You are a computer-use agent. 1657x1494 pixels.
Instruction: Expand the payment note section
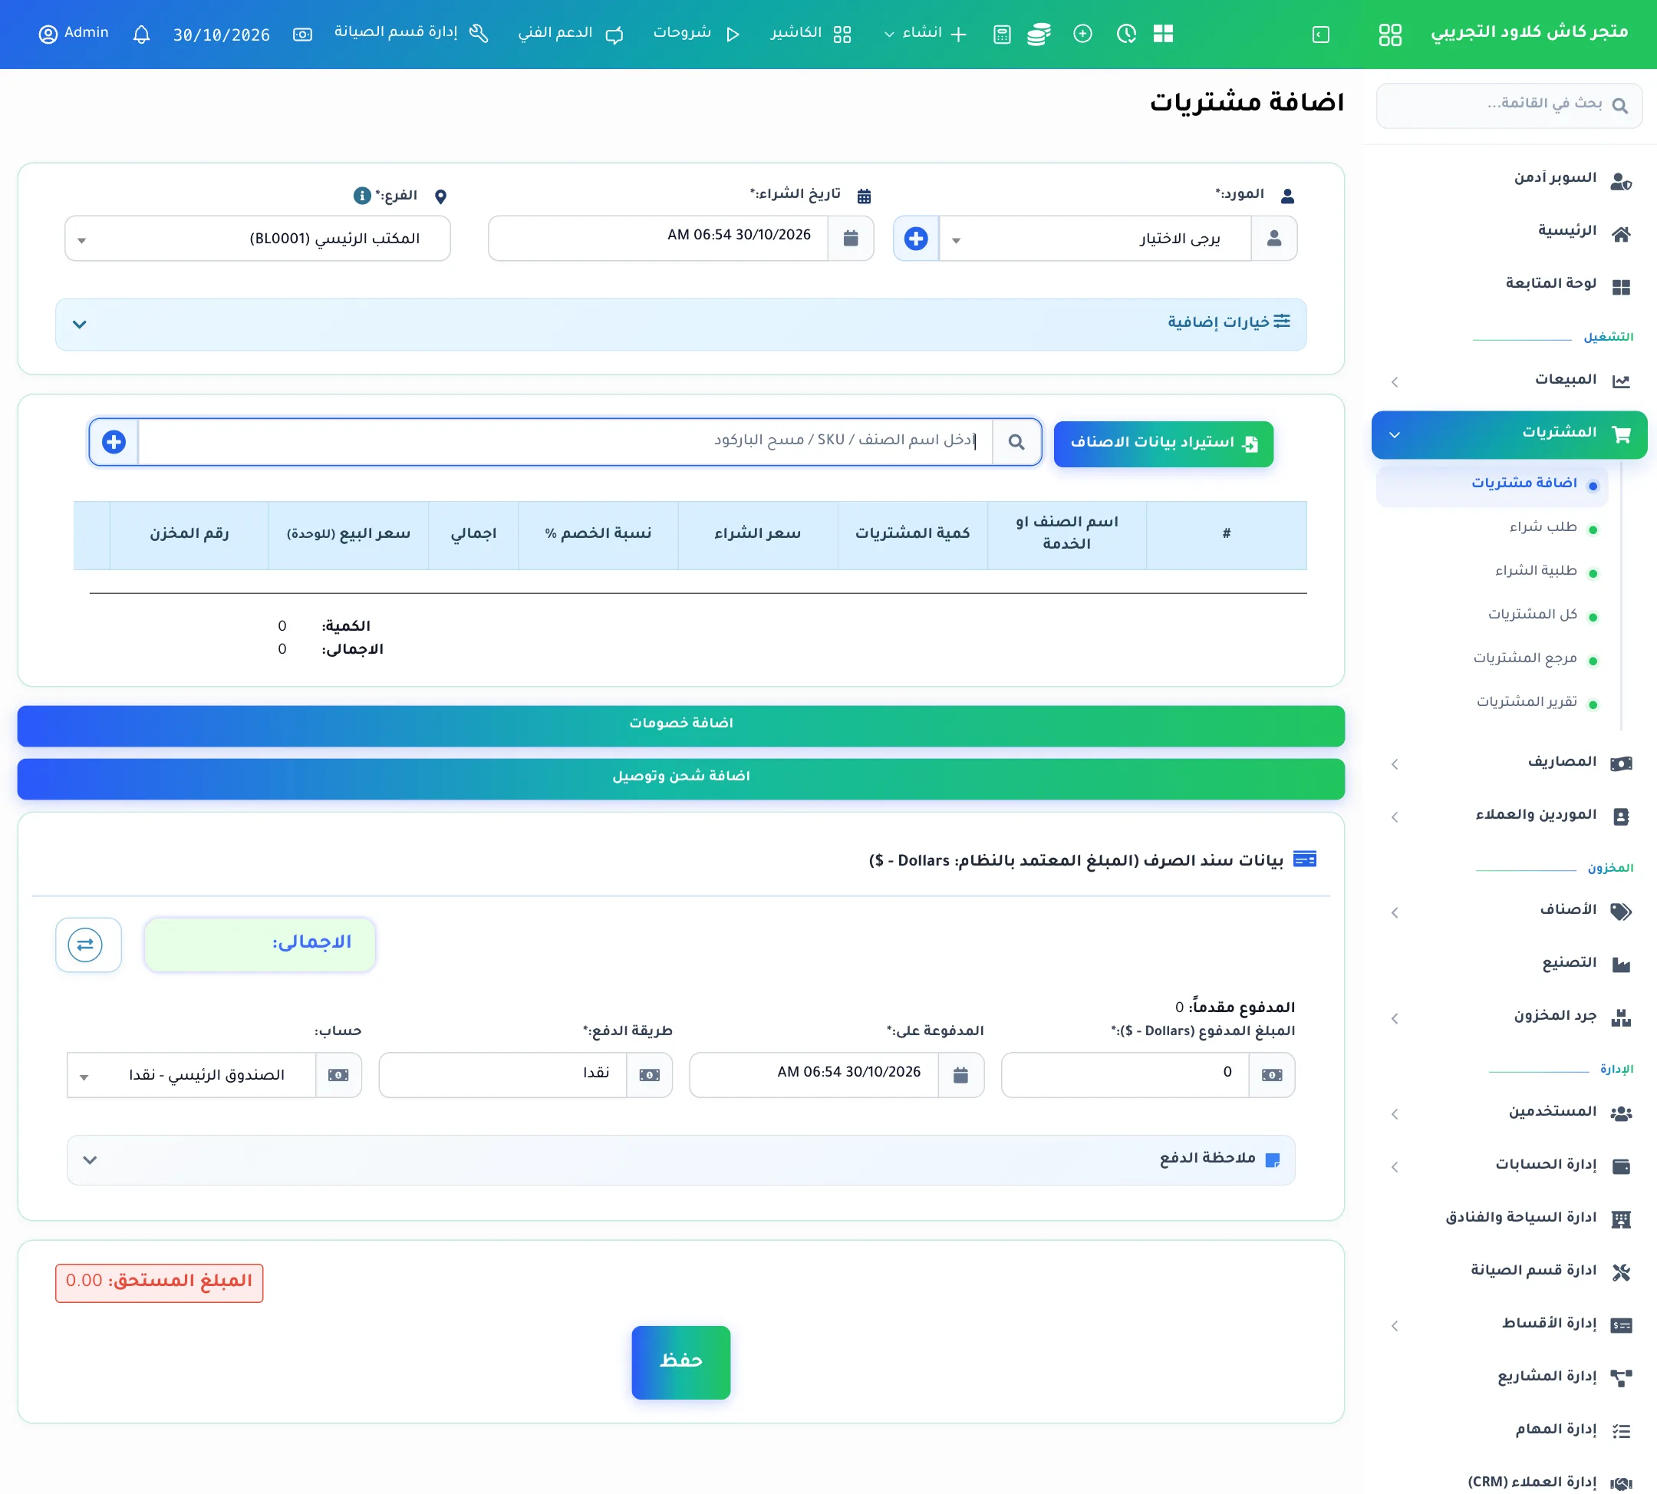point(680,1160)
